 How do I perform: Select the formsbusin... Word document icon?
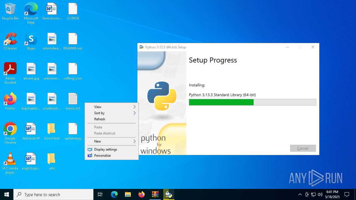pos(52,12)
